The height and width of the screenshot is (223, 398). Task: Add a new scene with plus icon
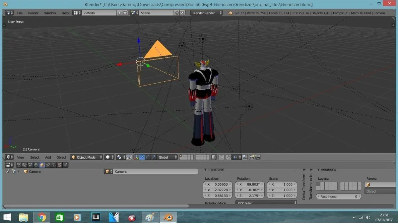[177, 13]
